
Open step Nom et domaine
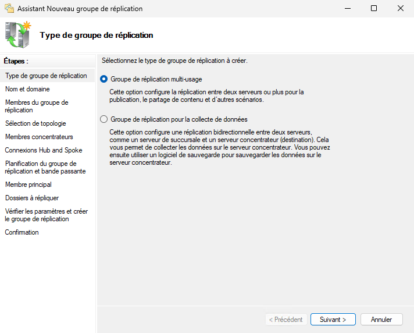coord(27,89)
